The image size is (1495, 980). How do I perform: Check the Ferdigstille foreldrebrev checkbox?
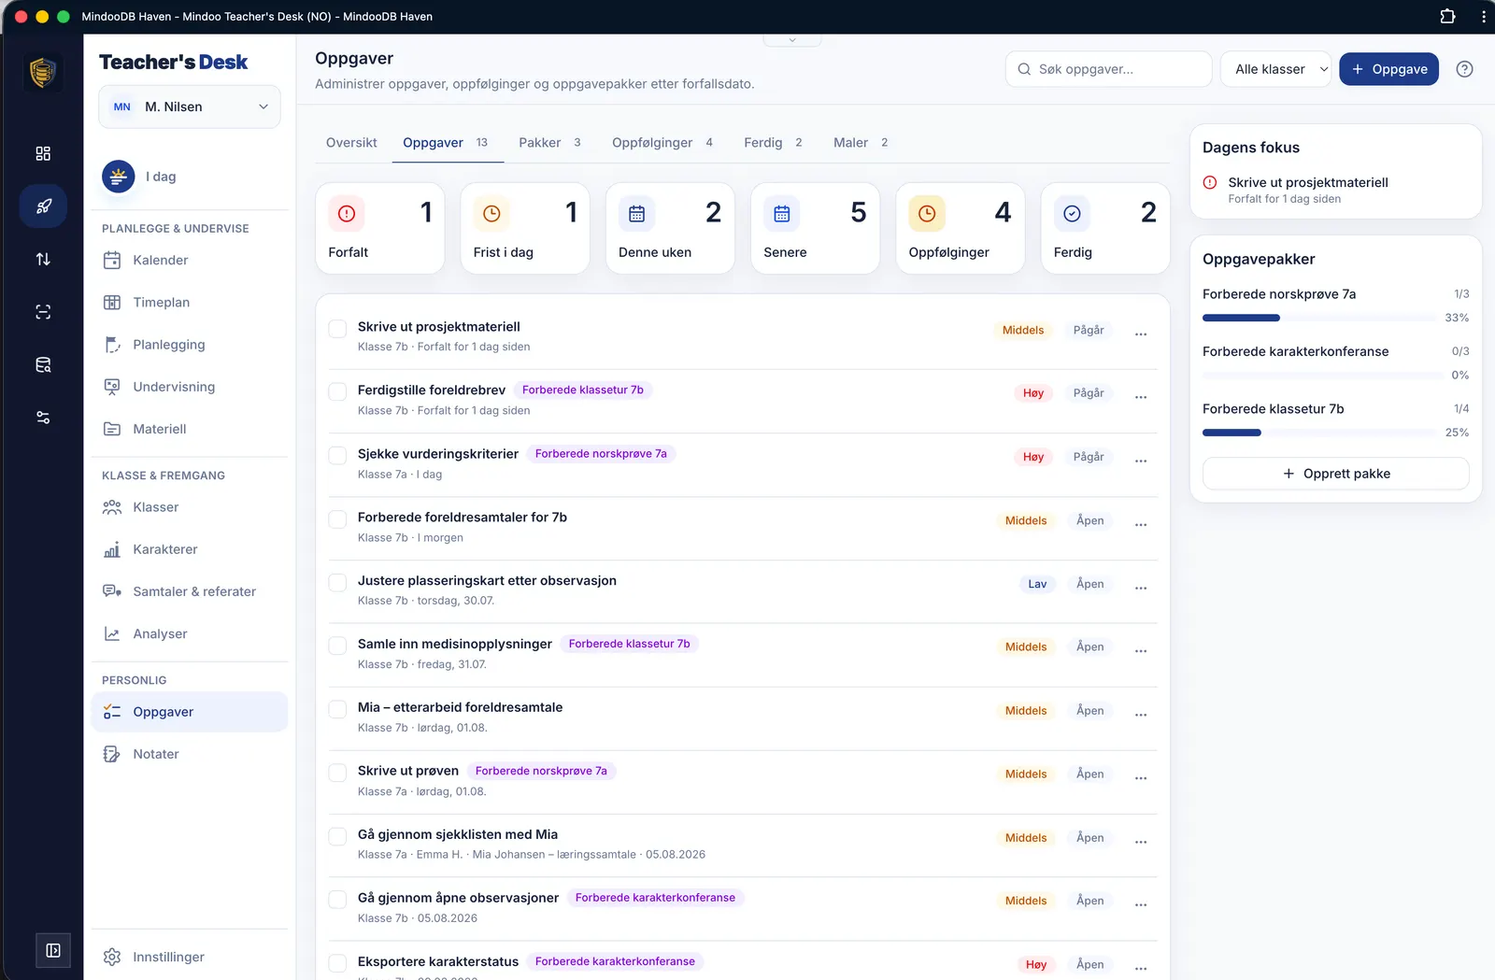click(337, 391)
